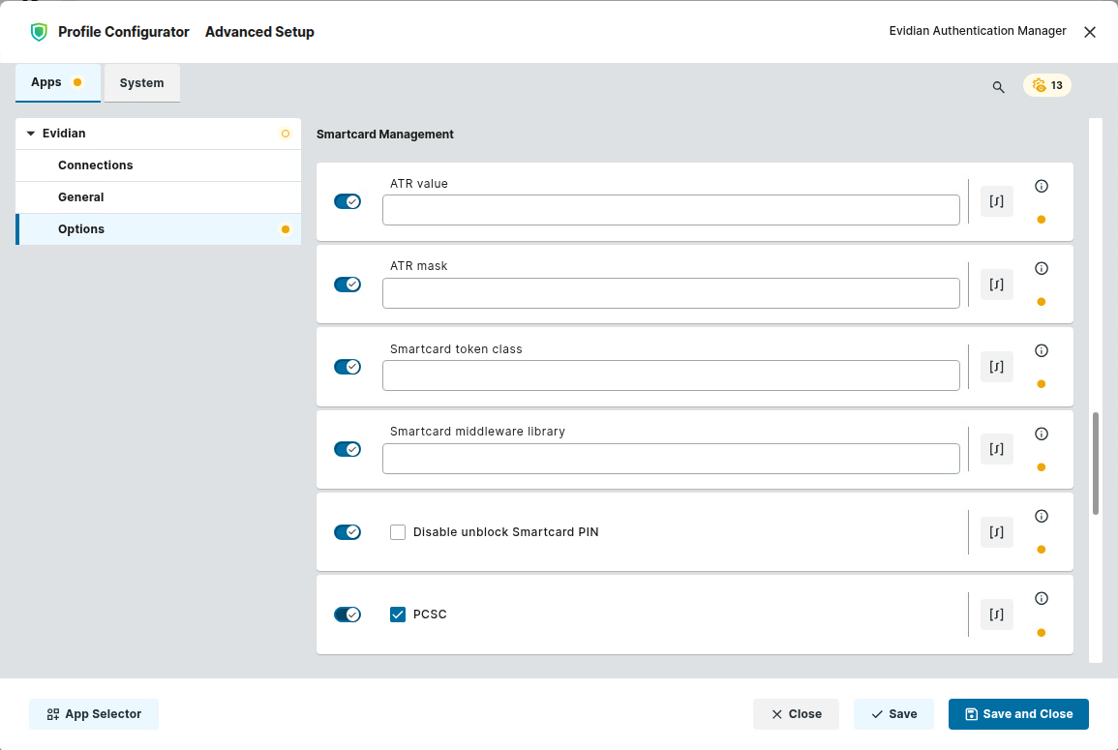Viewport: 1118px width, 750px height.
Task: Click the orange modified dot for PCSC
Action: (x=1041, y=633)
